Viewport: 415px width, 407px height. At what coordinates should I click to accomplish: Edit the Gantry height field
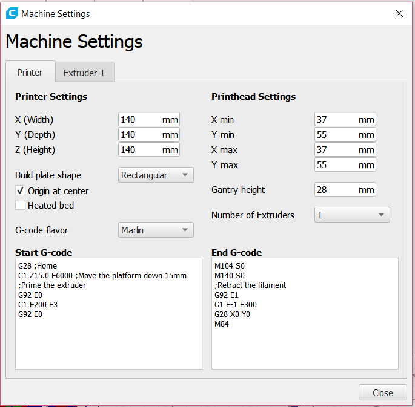[336, 190]
